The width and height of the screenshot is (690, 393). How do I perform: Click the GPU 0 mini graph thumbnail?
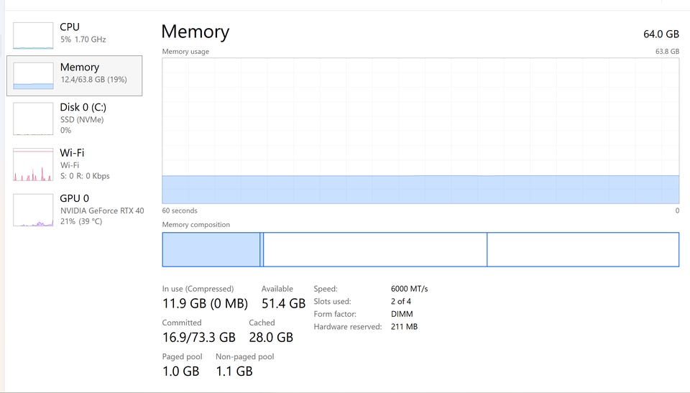tap(33, 210)
